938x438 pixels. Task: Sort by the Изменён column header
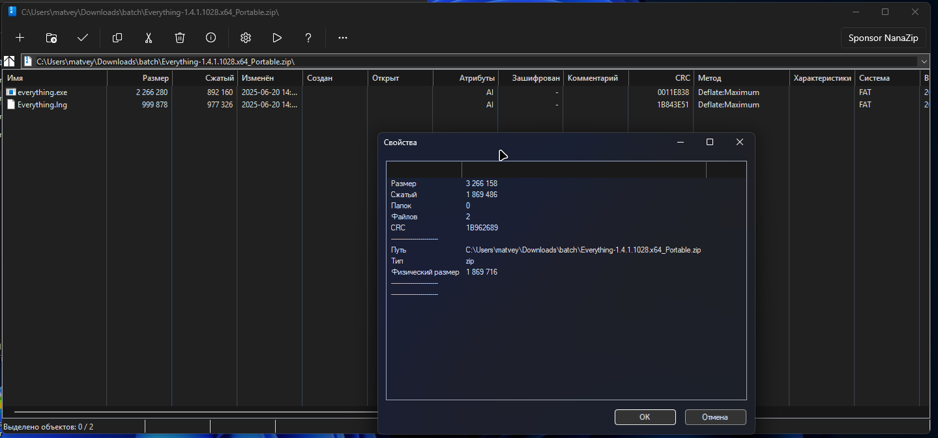click(270, 78)
